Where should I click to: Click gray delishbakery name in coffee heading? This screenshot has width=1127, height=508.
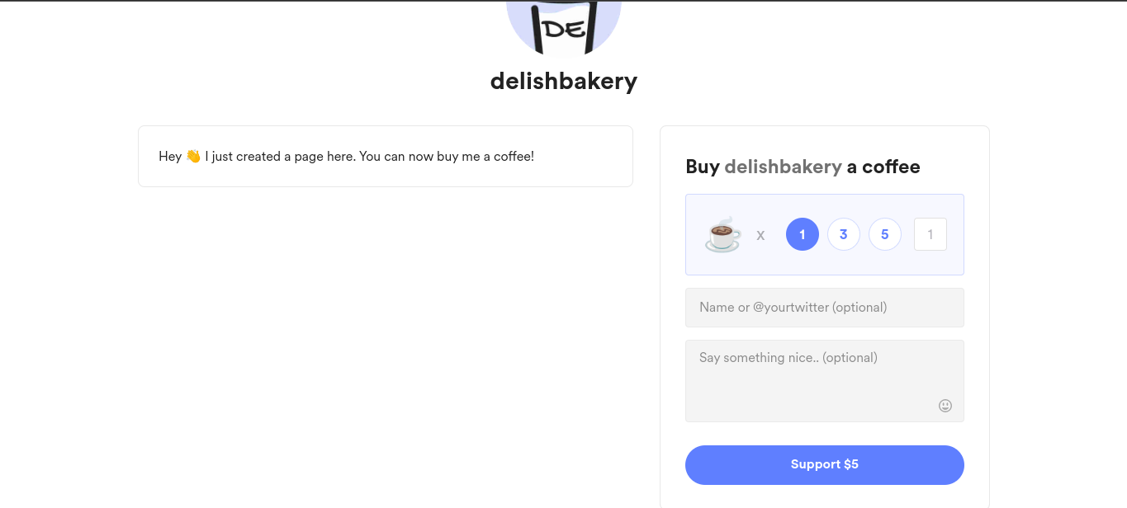[783, 167]
